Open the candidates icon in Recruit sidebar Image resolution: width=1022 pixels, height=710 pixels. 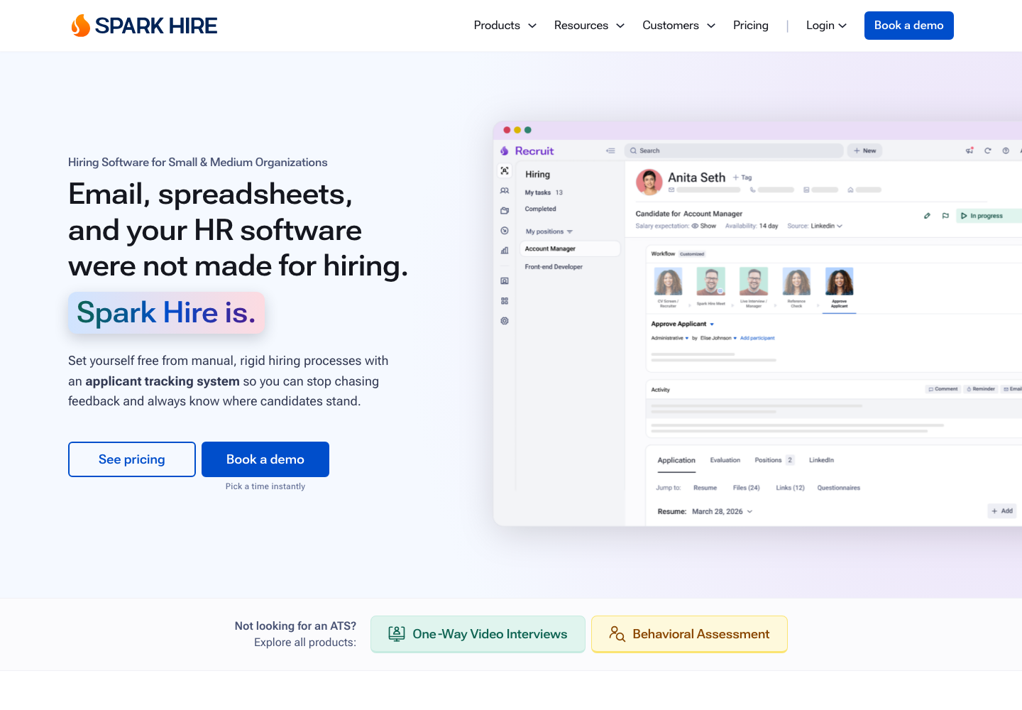(x=505, y=171)
